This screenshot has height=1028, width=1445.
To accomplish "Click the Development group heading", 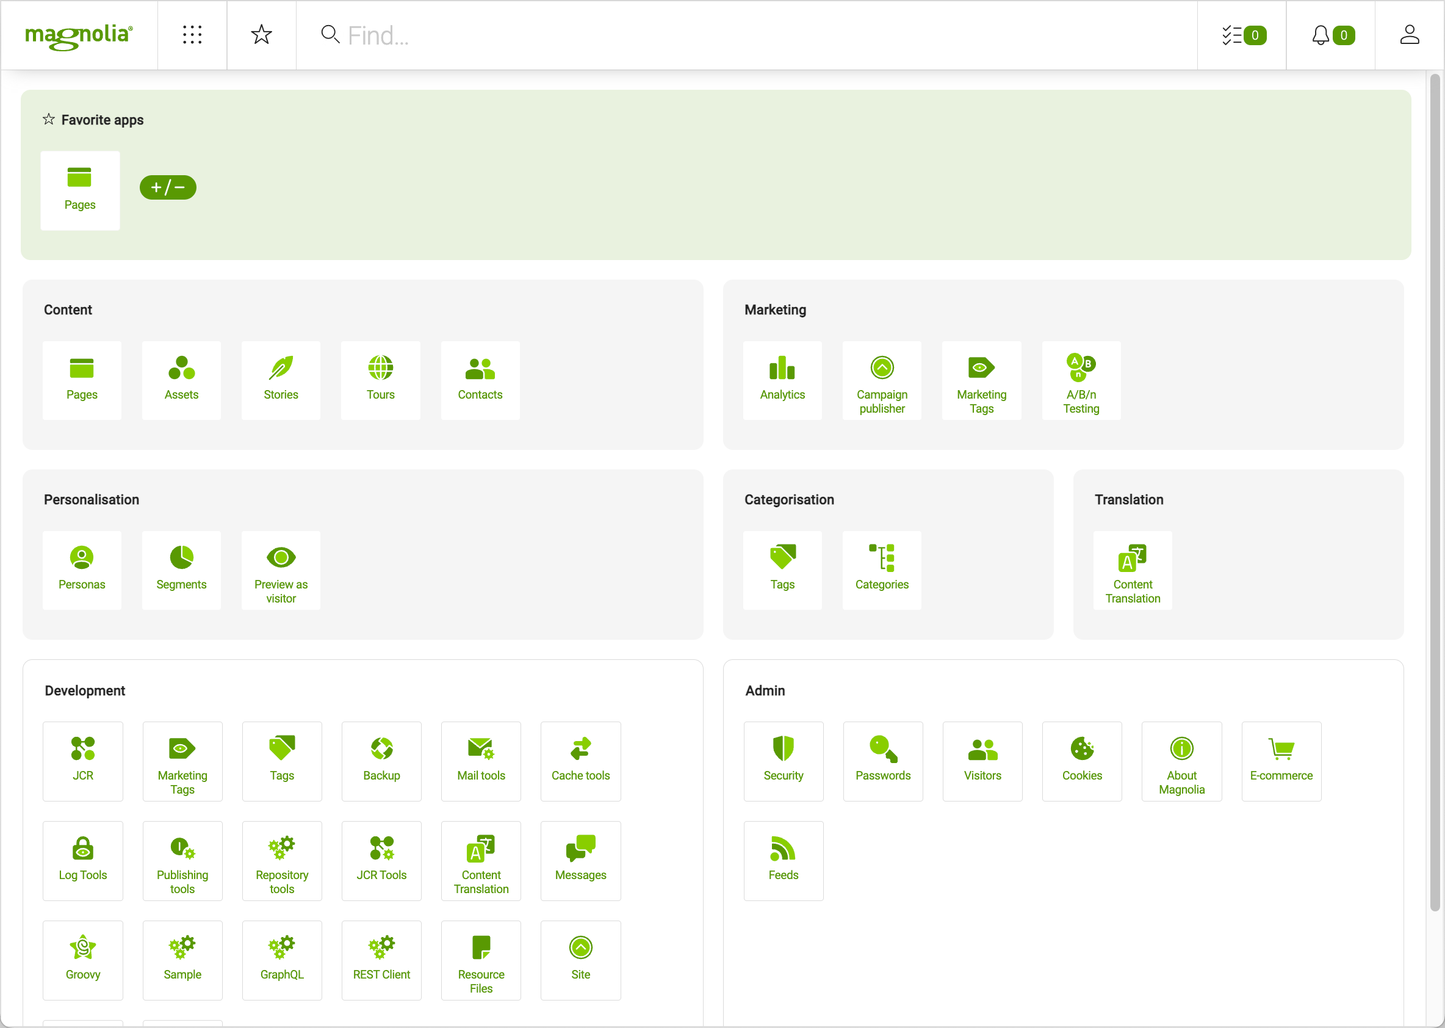I will coord(85,690).
